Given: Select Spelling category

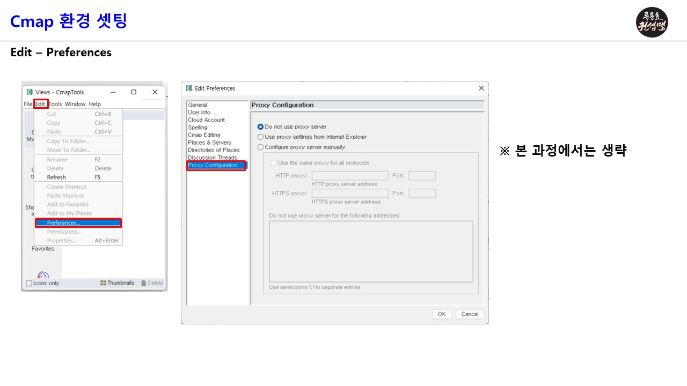Looking at the screenshot, I should (x=198, y=128).
